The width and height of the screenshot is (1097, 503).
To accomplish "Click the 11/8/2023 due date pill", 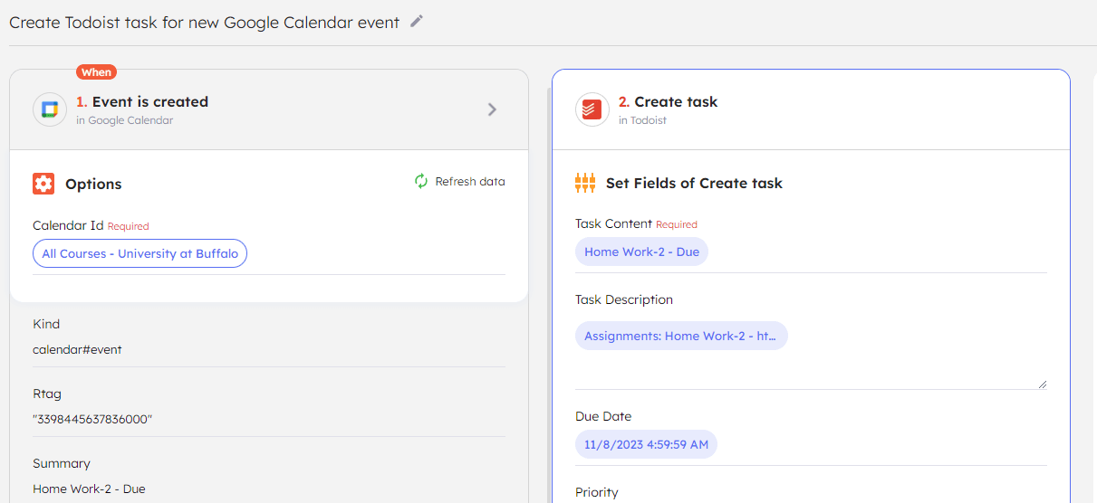I will 646,444.
